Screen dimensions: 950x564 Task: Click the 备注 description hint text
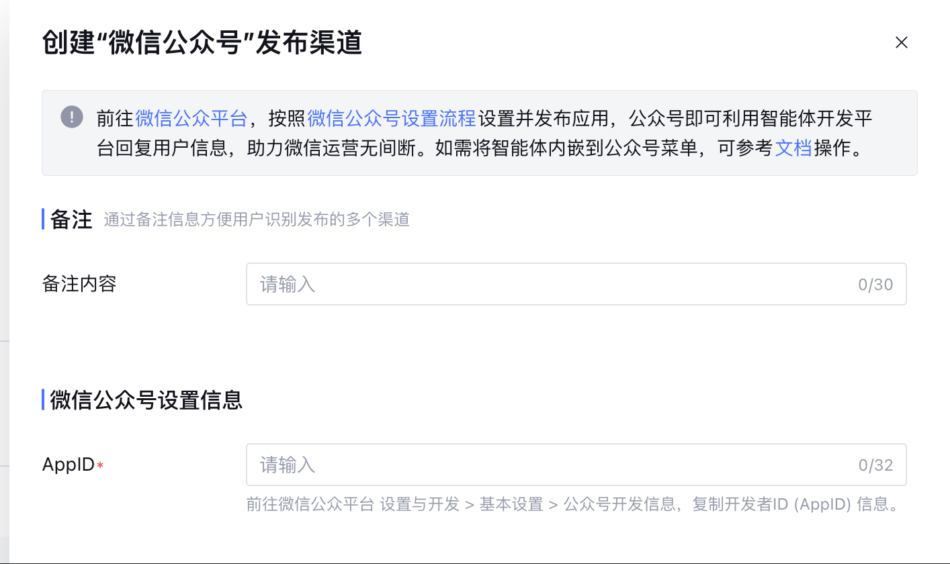[257, 220]
